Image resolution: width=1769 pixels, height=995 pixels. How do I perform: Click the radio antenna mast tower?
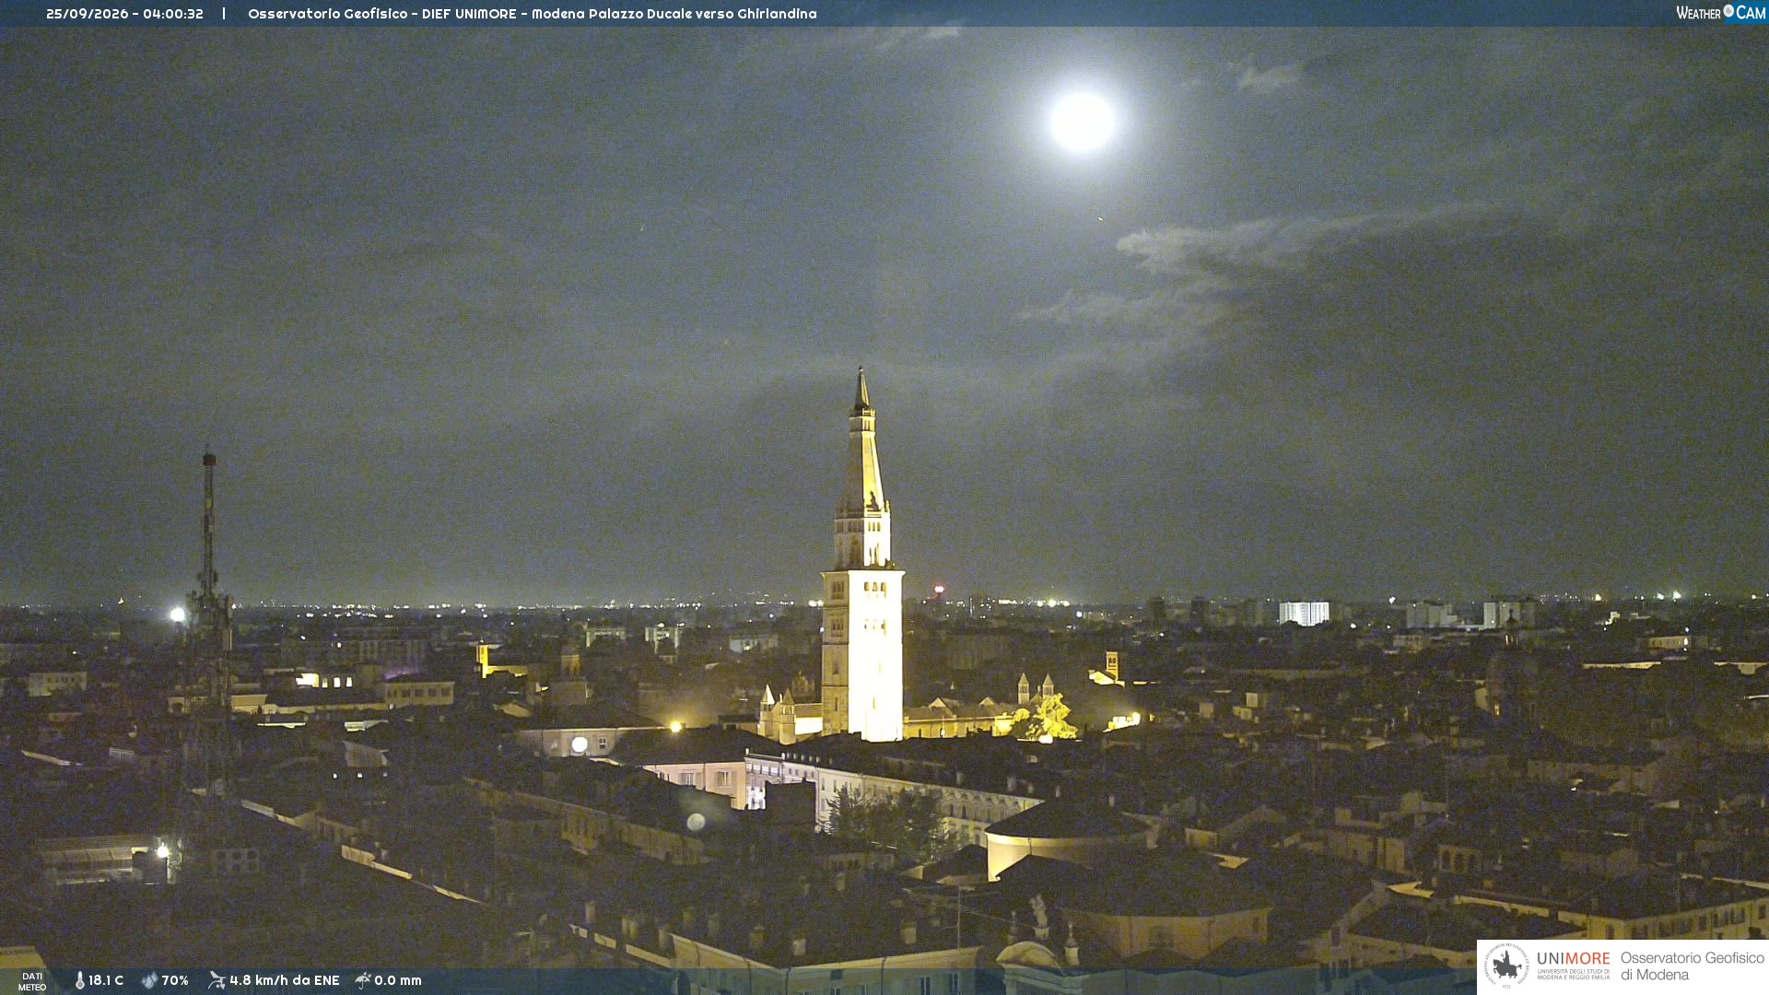(209, 617)
